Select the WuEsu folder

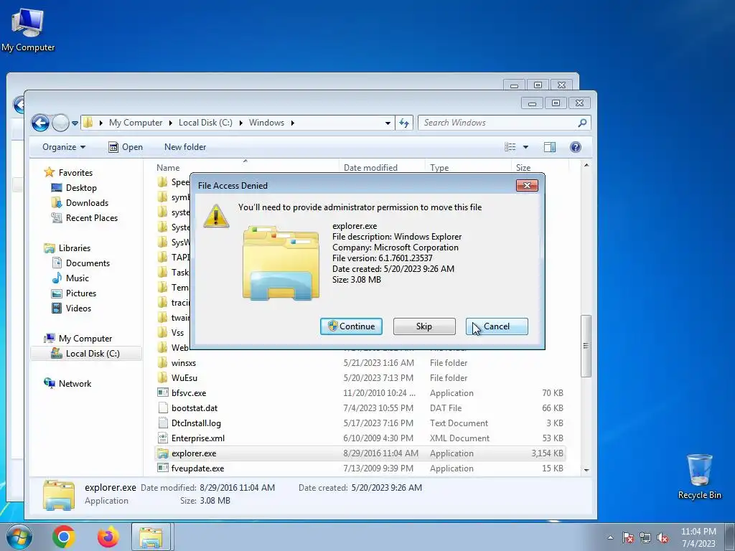[x=360, y=377]
